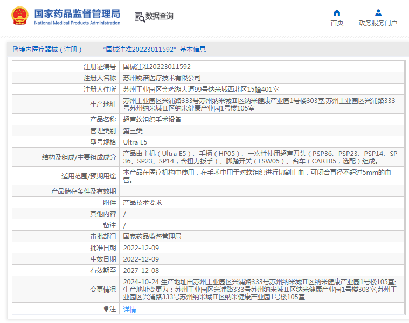Click National Medical Products Administration subtitle
Screen dimensions: 409x323
pos(77,23)
